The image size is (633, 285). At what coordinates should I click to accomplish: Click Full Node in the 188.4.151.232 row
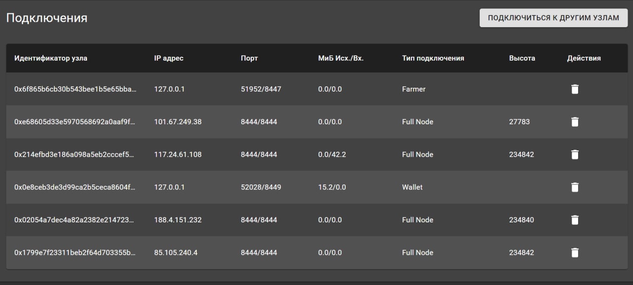pyautogui.click(x=418, y=220)
